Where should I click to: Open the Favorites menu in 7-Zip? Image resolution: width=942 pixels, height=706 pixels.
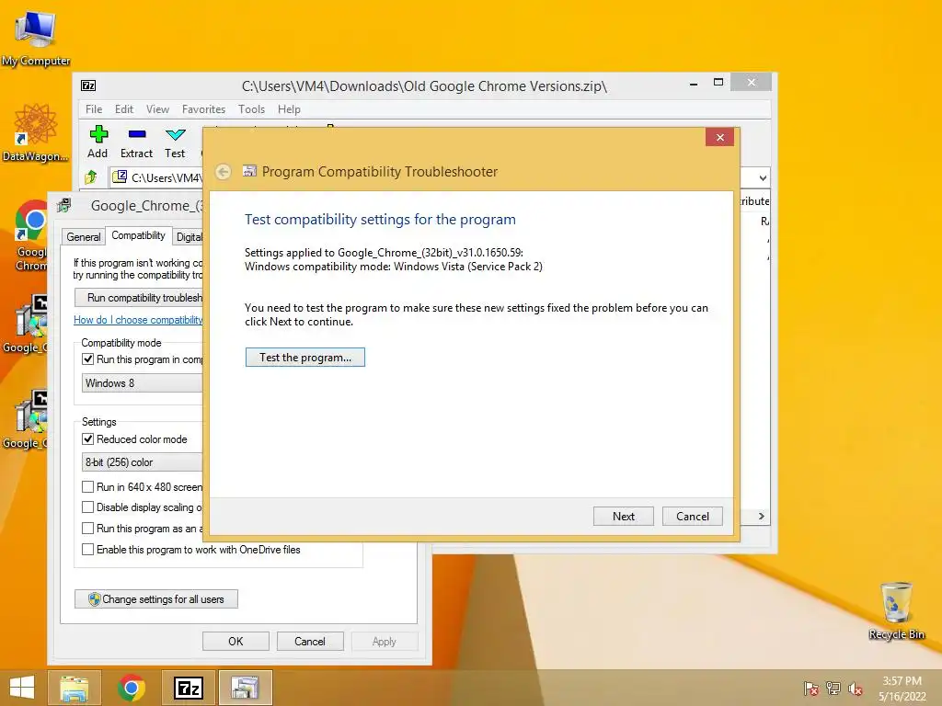pos(203,109)
